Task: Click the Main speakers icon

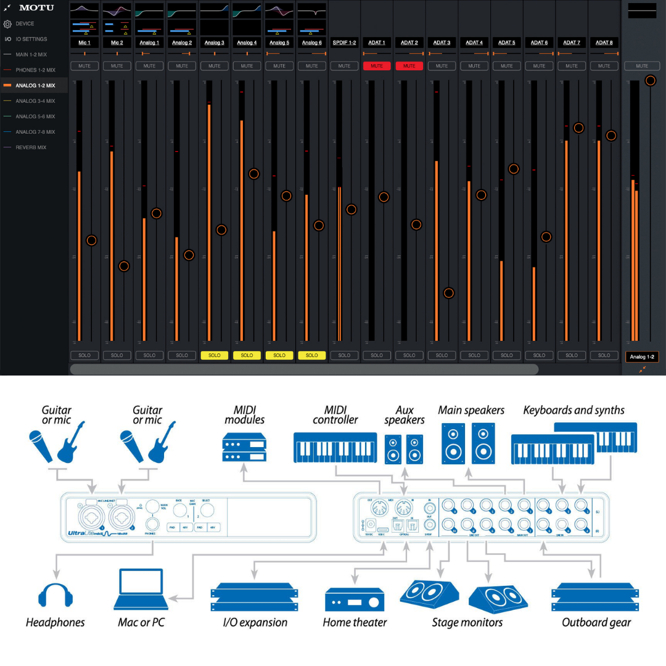Action: 468,443
